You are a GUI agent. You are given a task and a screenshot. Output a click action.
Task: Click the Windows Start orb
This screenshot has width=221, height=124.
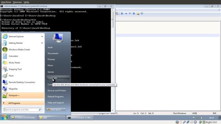click(x=4, y=117)
